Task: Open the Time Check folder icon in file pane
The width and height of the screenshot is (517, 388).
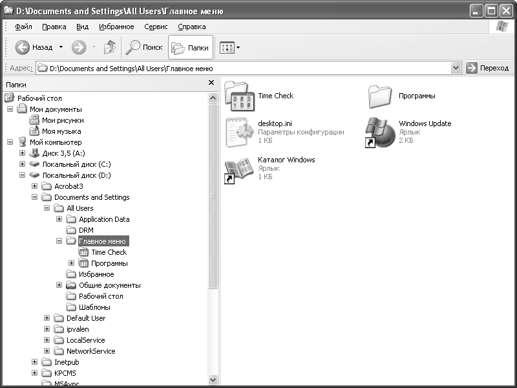Action: pos(239,96)
